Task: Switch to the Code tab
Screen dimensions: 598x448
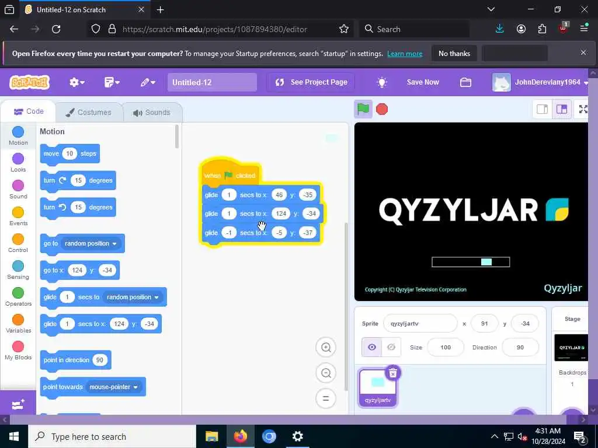Action: (x=29, y=111)
